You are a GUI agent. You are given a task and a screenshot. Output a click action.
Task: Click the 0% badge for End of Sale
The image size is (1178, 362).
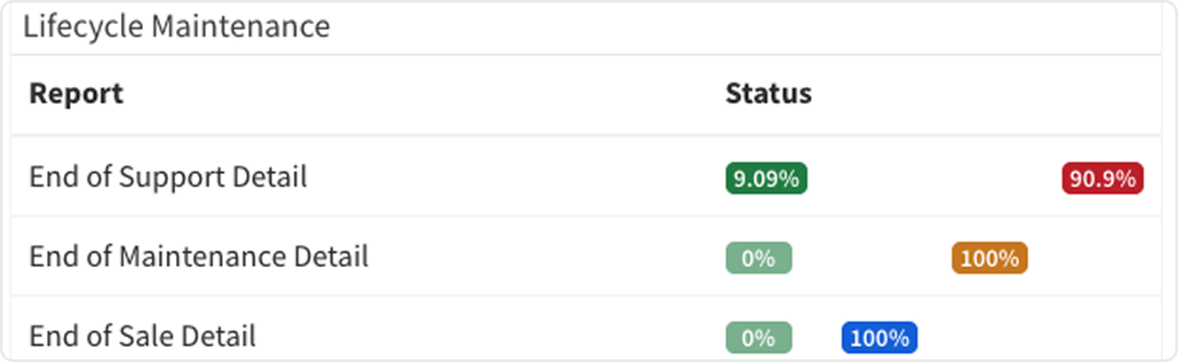pos(759,338)
